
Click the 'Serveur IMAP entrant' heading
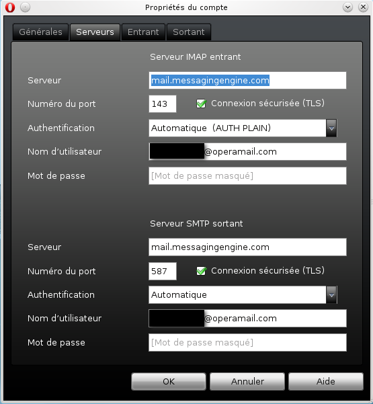pyautogui.click(x=196, y=57)
